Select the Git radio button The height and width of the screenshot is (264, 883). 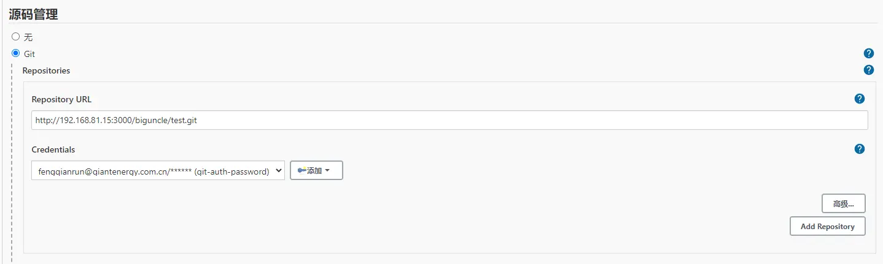click(x=16, y=53)
